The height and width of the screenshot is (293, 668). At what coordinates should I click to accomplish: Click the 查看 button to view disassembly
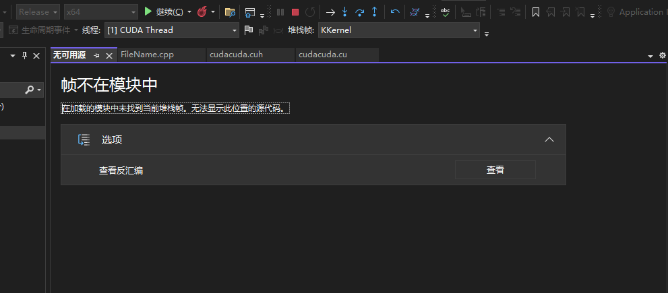(495, 170)
